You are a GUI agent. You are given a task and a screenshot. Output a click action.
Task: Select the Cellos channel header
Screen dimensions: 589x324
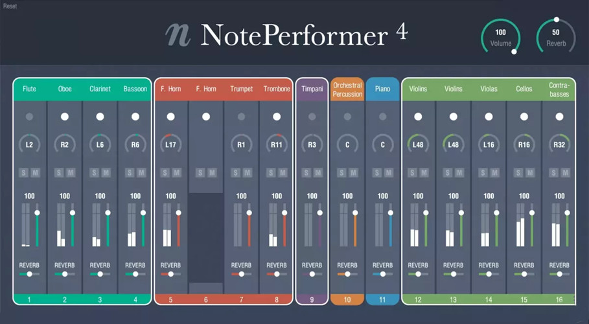click(524, 89)
